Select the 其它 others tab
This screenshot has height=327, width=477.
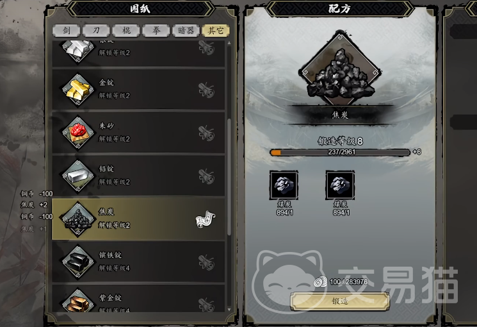pyautogui.click(x=216, y=31)
